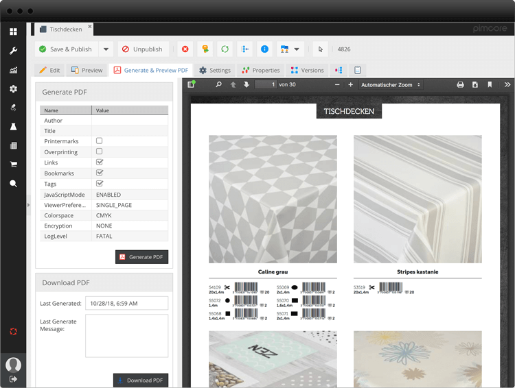Enable the Overprinting checkbox
Screen dimensions: 515x388
(100, 151)
